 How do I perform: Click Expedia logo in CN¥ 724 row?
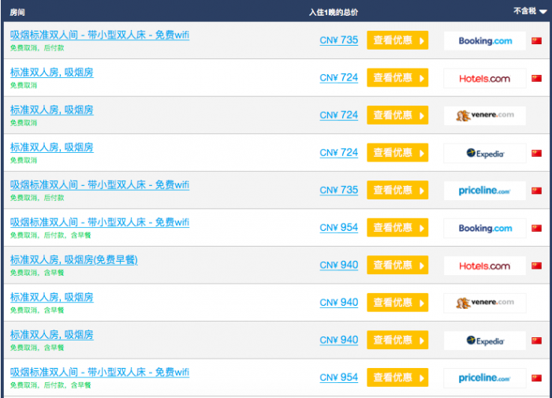[485, 153]
